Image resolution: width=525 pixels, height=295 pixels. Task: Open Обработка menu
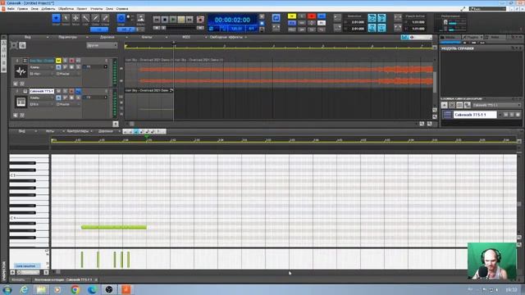(x=66, y=9)
